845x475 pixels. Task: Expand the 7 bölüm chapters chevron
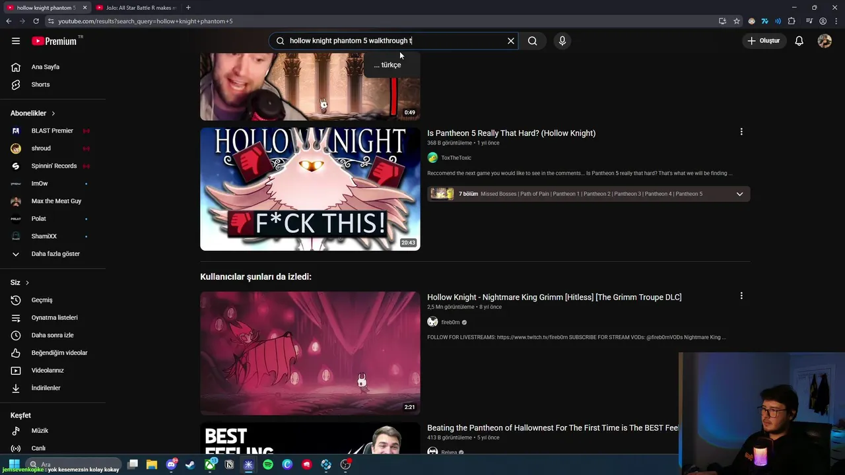[739, 194]
